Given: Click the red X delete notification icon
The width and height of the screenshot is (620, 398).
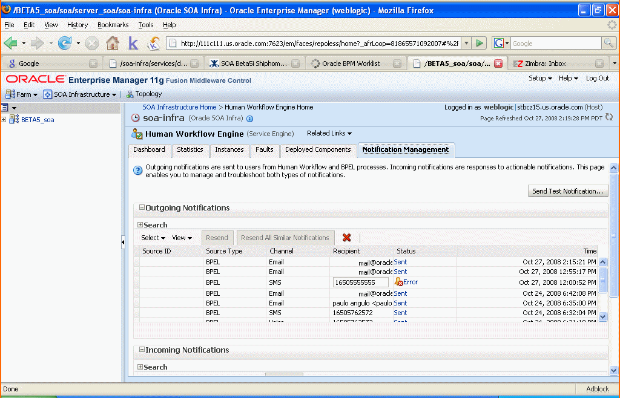Looking at the screenshot, I should coord(347,237).
